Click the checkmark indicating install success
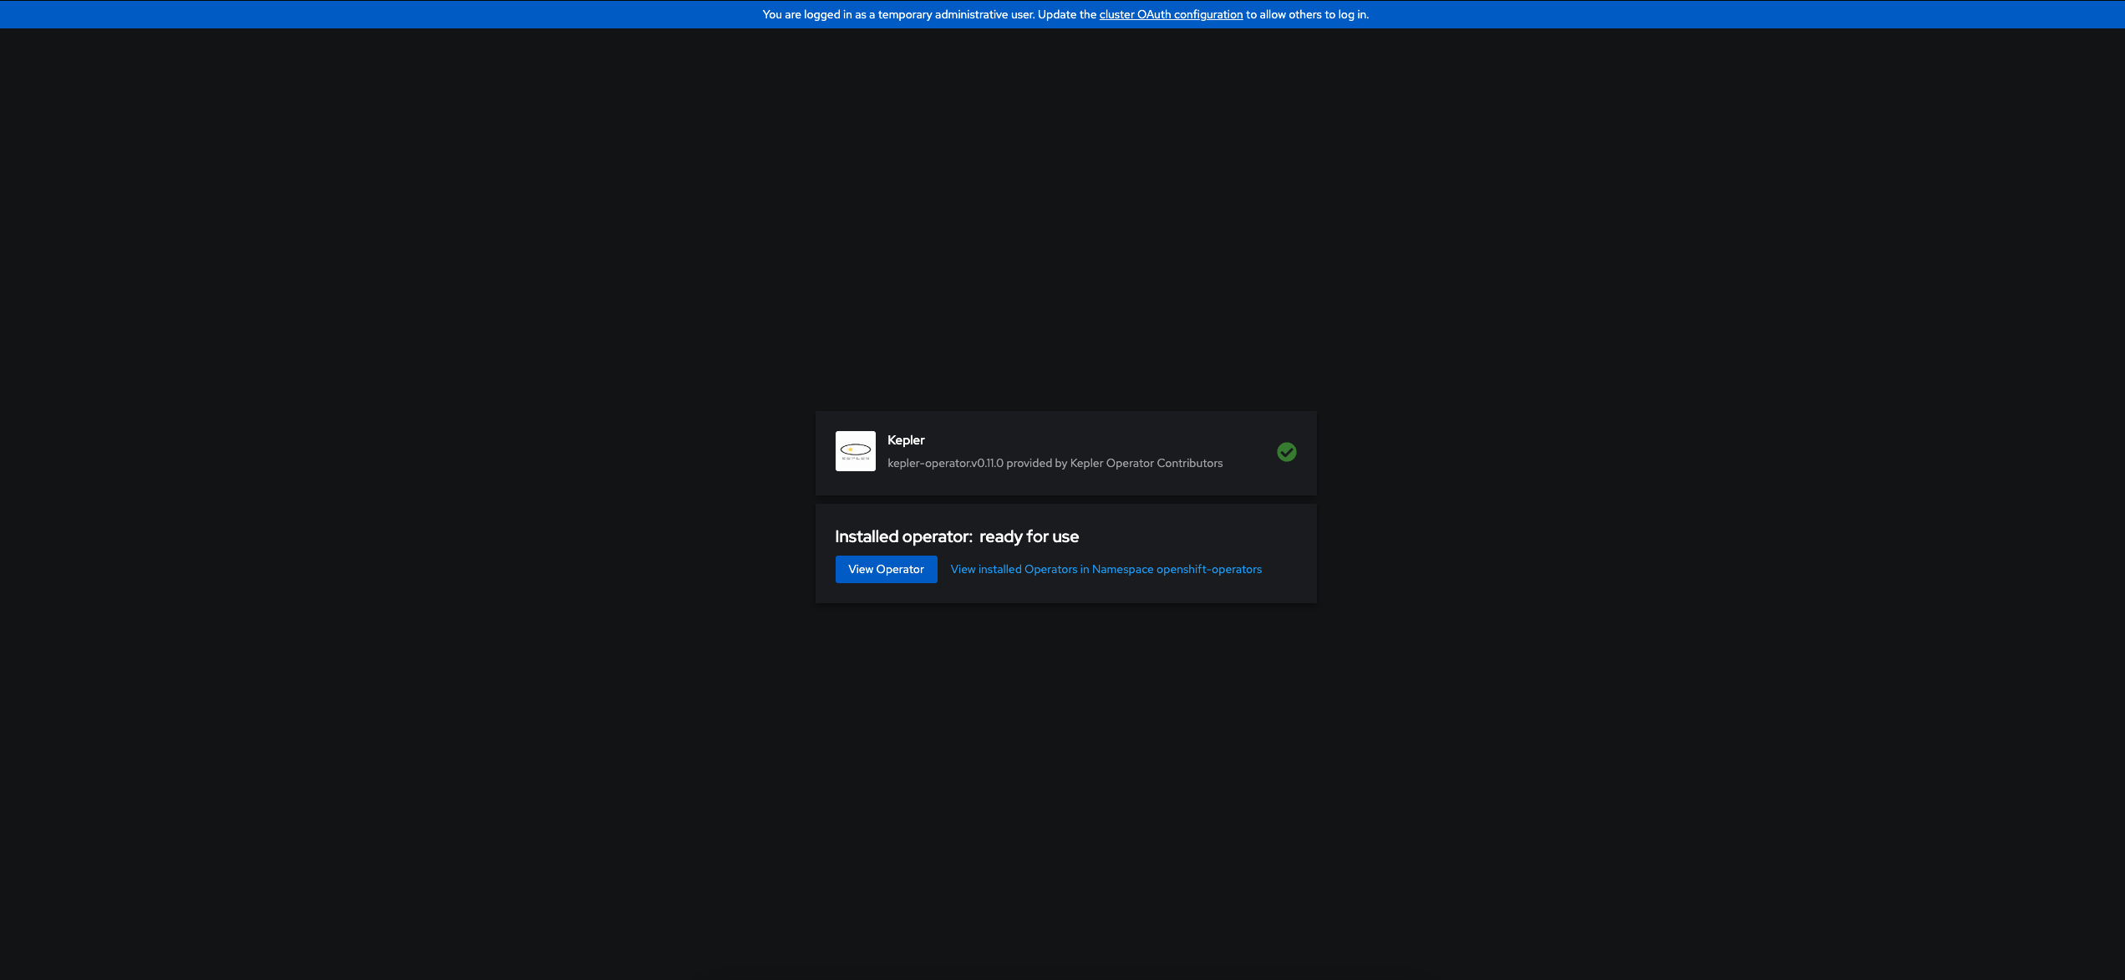2125x980 pixels. click(1287, 451)
